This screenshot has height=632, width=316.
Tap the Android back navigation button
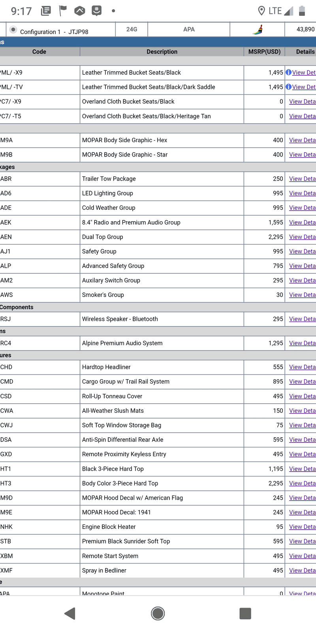coord(70,613)
